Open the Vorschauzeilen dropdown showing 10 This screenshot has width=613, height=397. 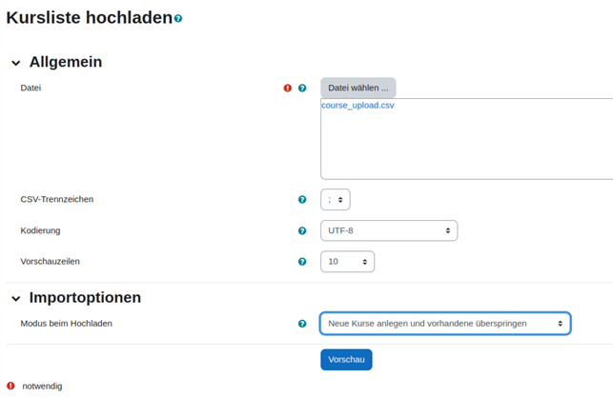pos(347,262)
